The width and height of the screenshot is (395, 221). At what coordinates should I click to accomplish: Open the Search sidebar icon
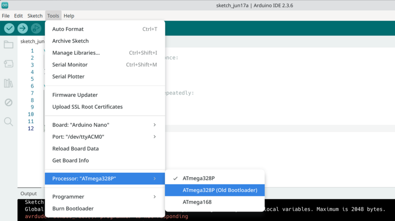pos(8,122)
